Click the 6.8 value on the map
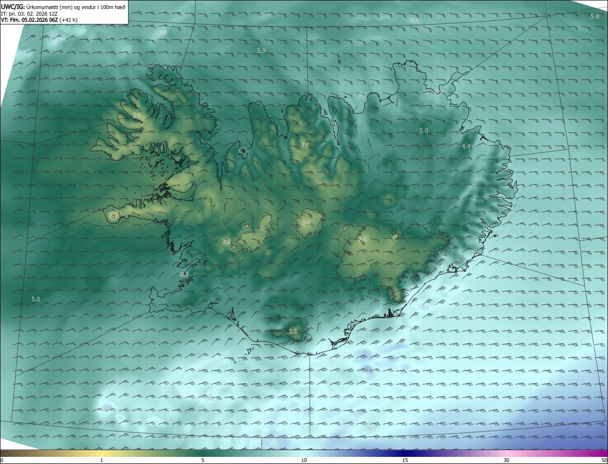 click(184, 274)
